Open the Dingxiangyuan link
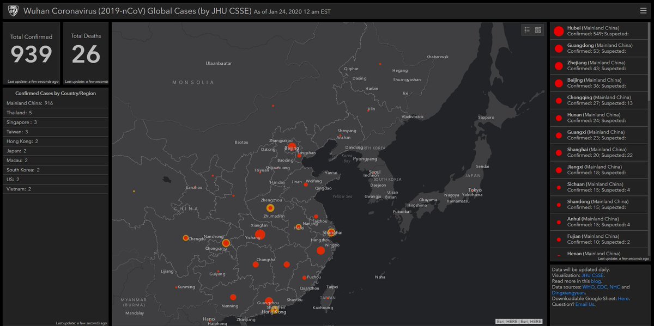Viewport: 654px width, 326px height. [570, 293]
